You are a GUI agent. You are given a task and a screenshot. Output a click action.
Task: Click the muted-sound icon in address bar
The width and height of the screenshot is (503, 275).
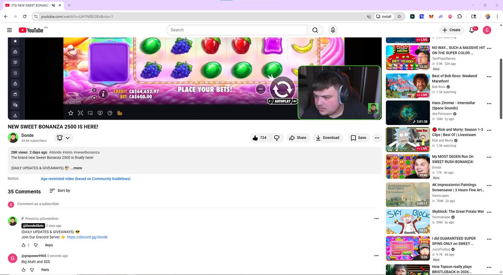(368, 16)
